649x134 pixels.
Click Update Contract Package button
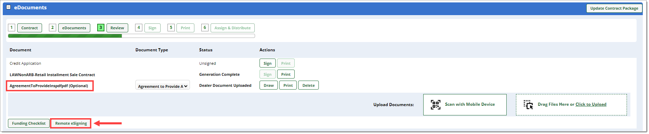point(614,8)
